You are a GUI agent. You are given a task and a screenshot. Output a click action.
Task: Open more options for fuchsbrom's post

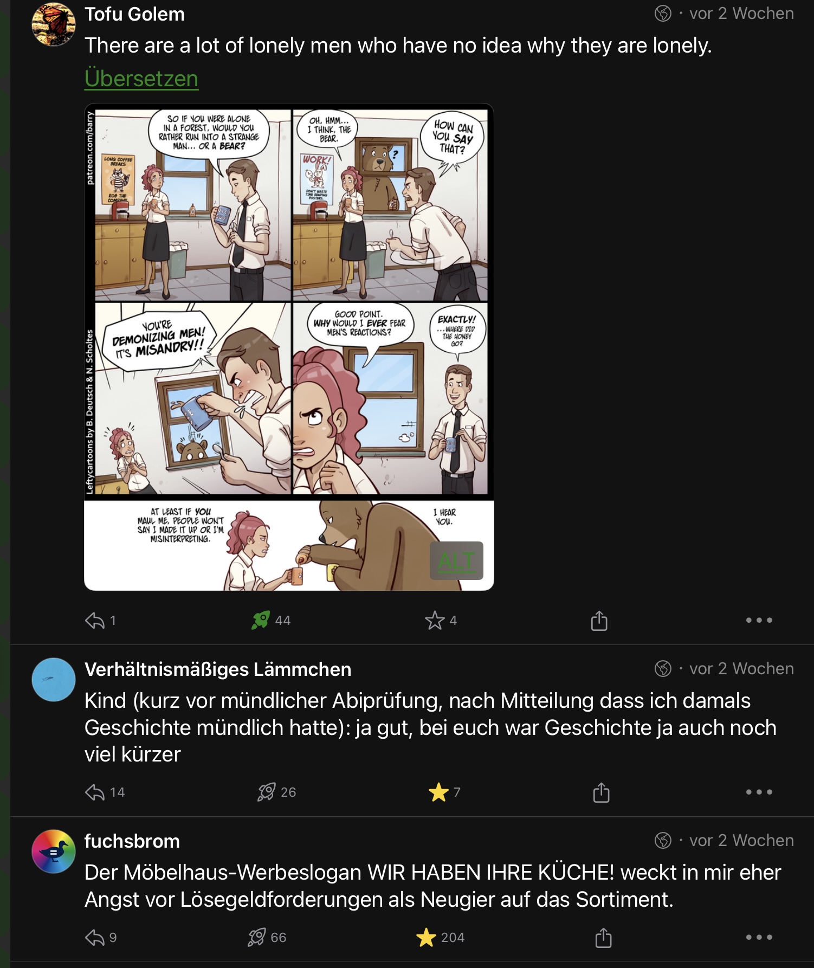[759, 938]
